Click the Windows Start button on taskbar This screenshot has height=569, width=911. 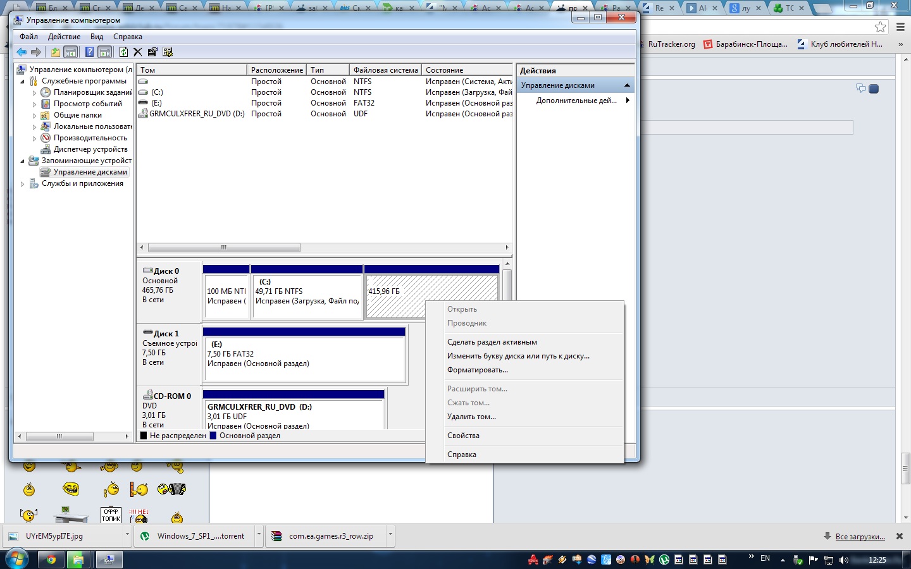(16, 559)
